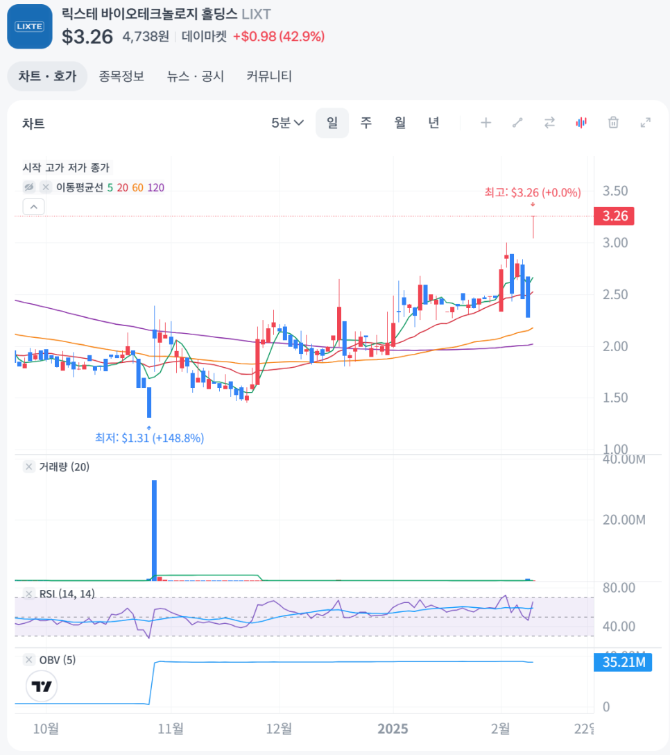Change chart type with the candlestick icon
The height and width of the screenshot is (755, 670).
coord(581,123)
